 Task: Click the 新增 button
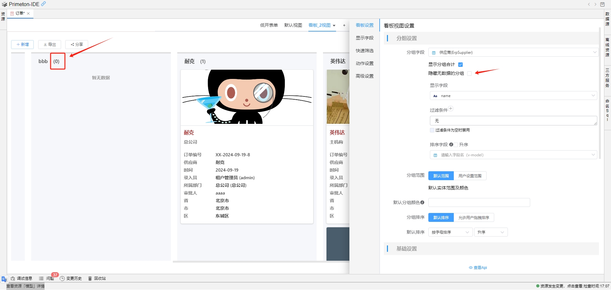22,45
